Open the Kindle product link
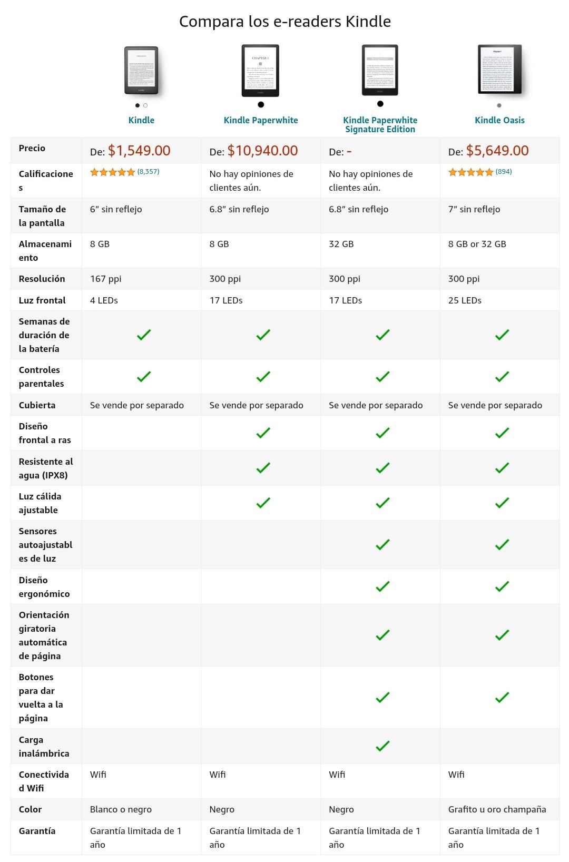Viewport: 569px width, 862px height. 141,120
